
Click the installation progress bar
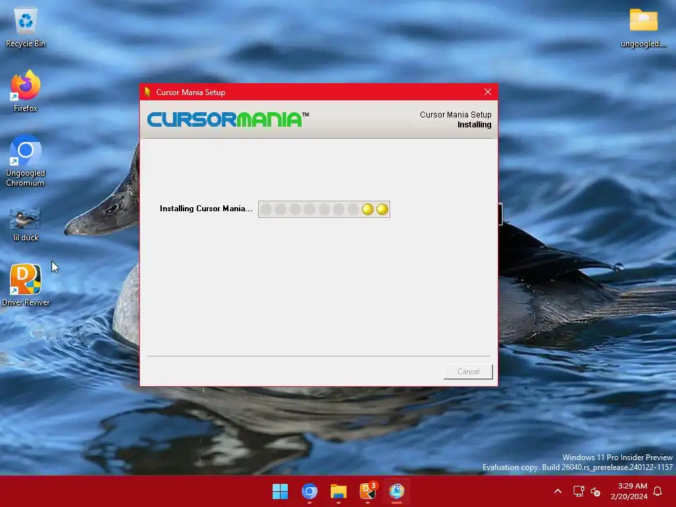point(324,209)
